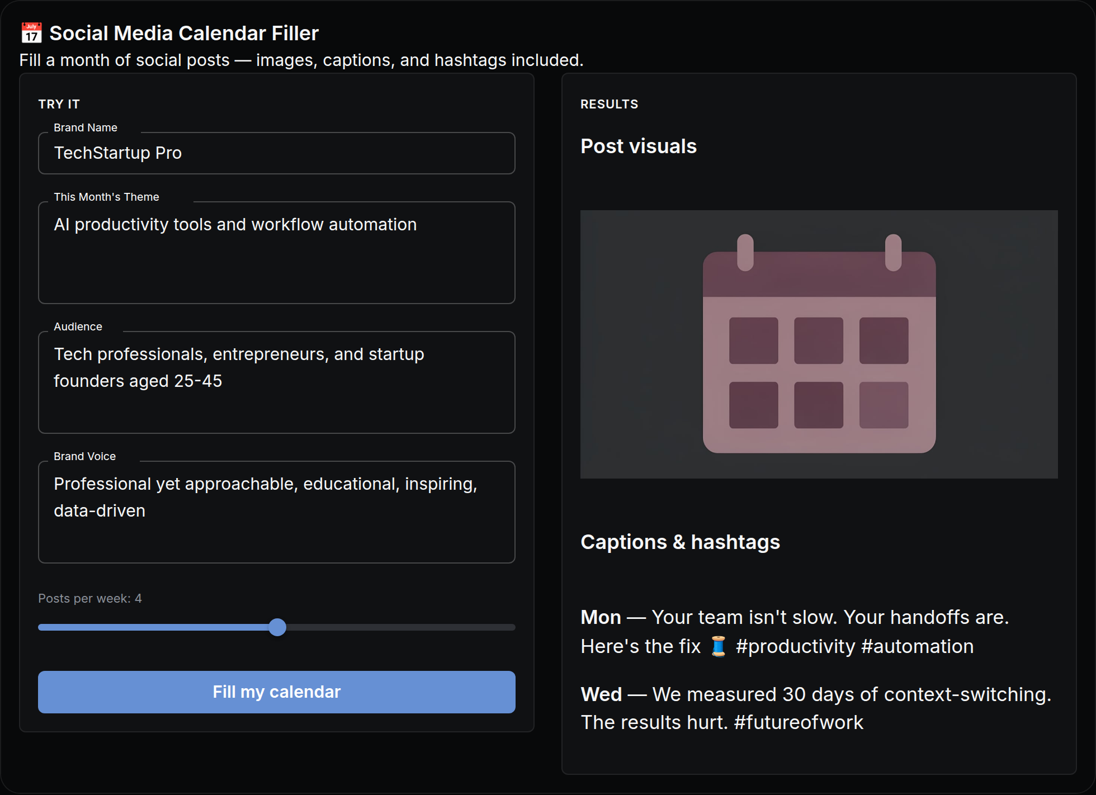
Task: Click the Mon caption text
Action: tap(795, 632)
